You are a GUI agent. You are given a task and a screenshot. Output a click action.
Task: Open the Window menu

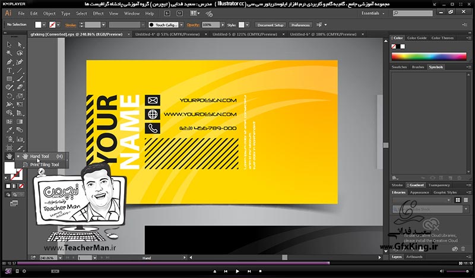132,13
